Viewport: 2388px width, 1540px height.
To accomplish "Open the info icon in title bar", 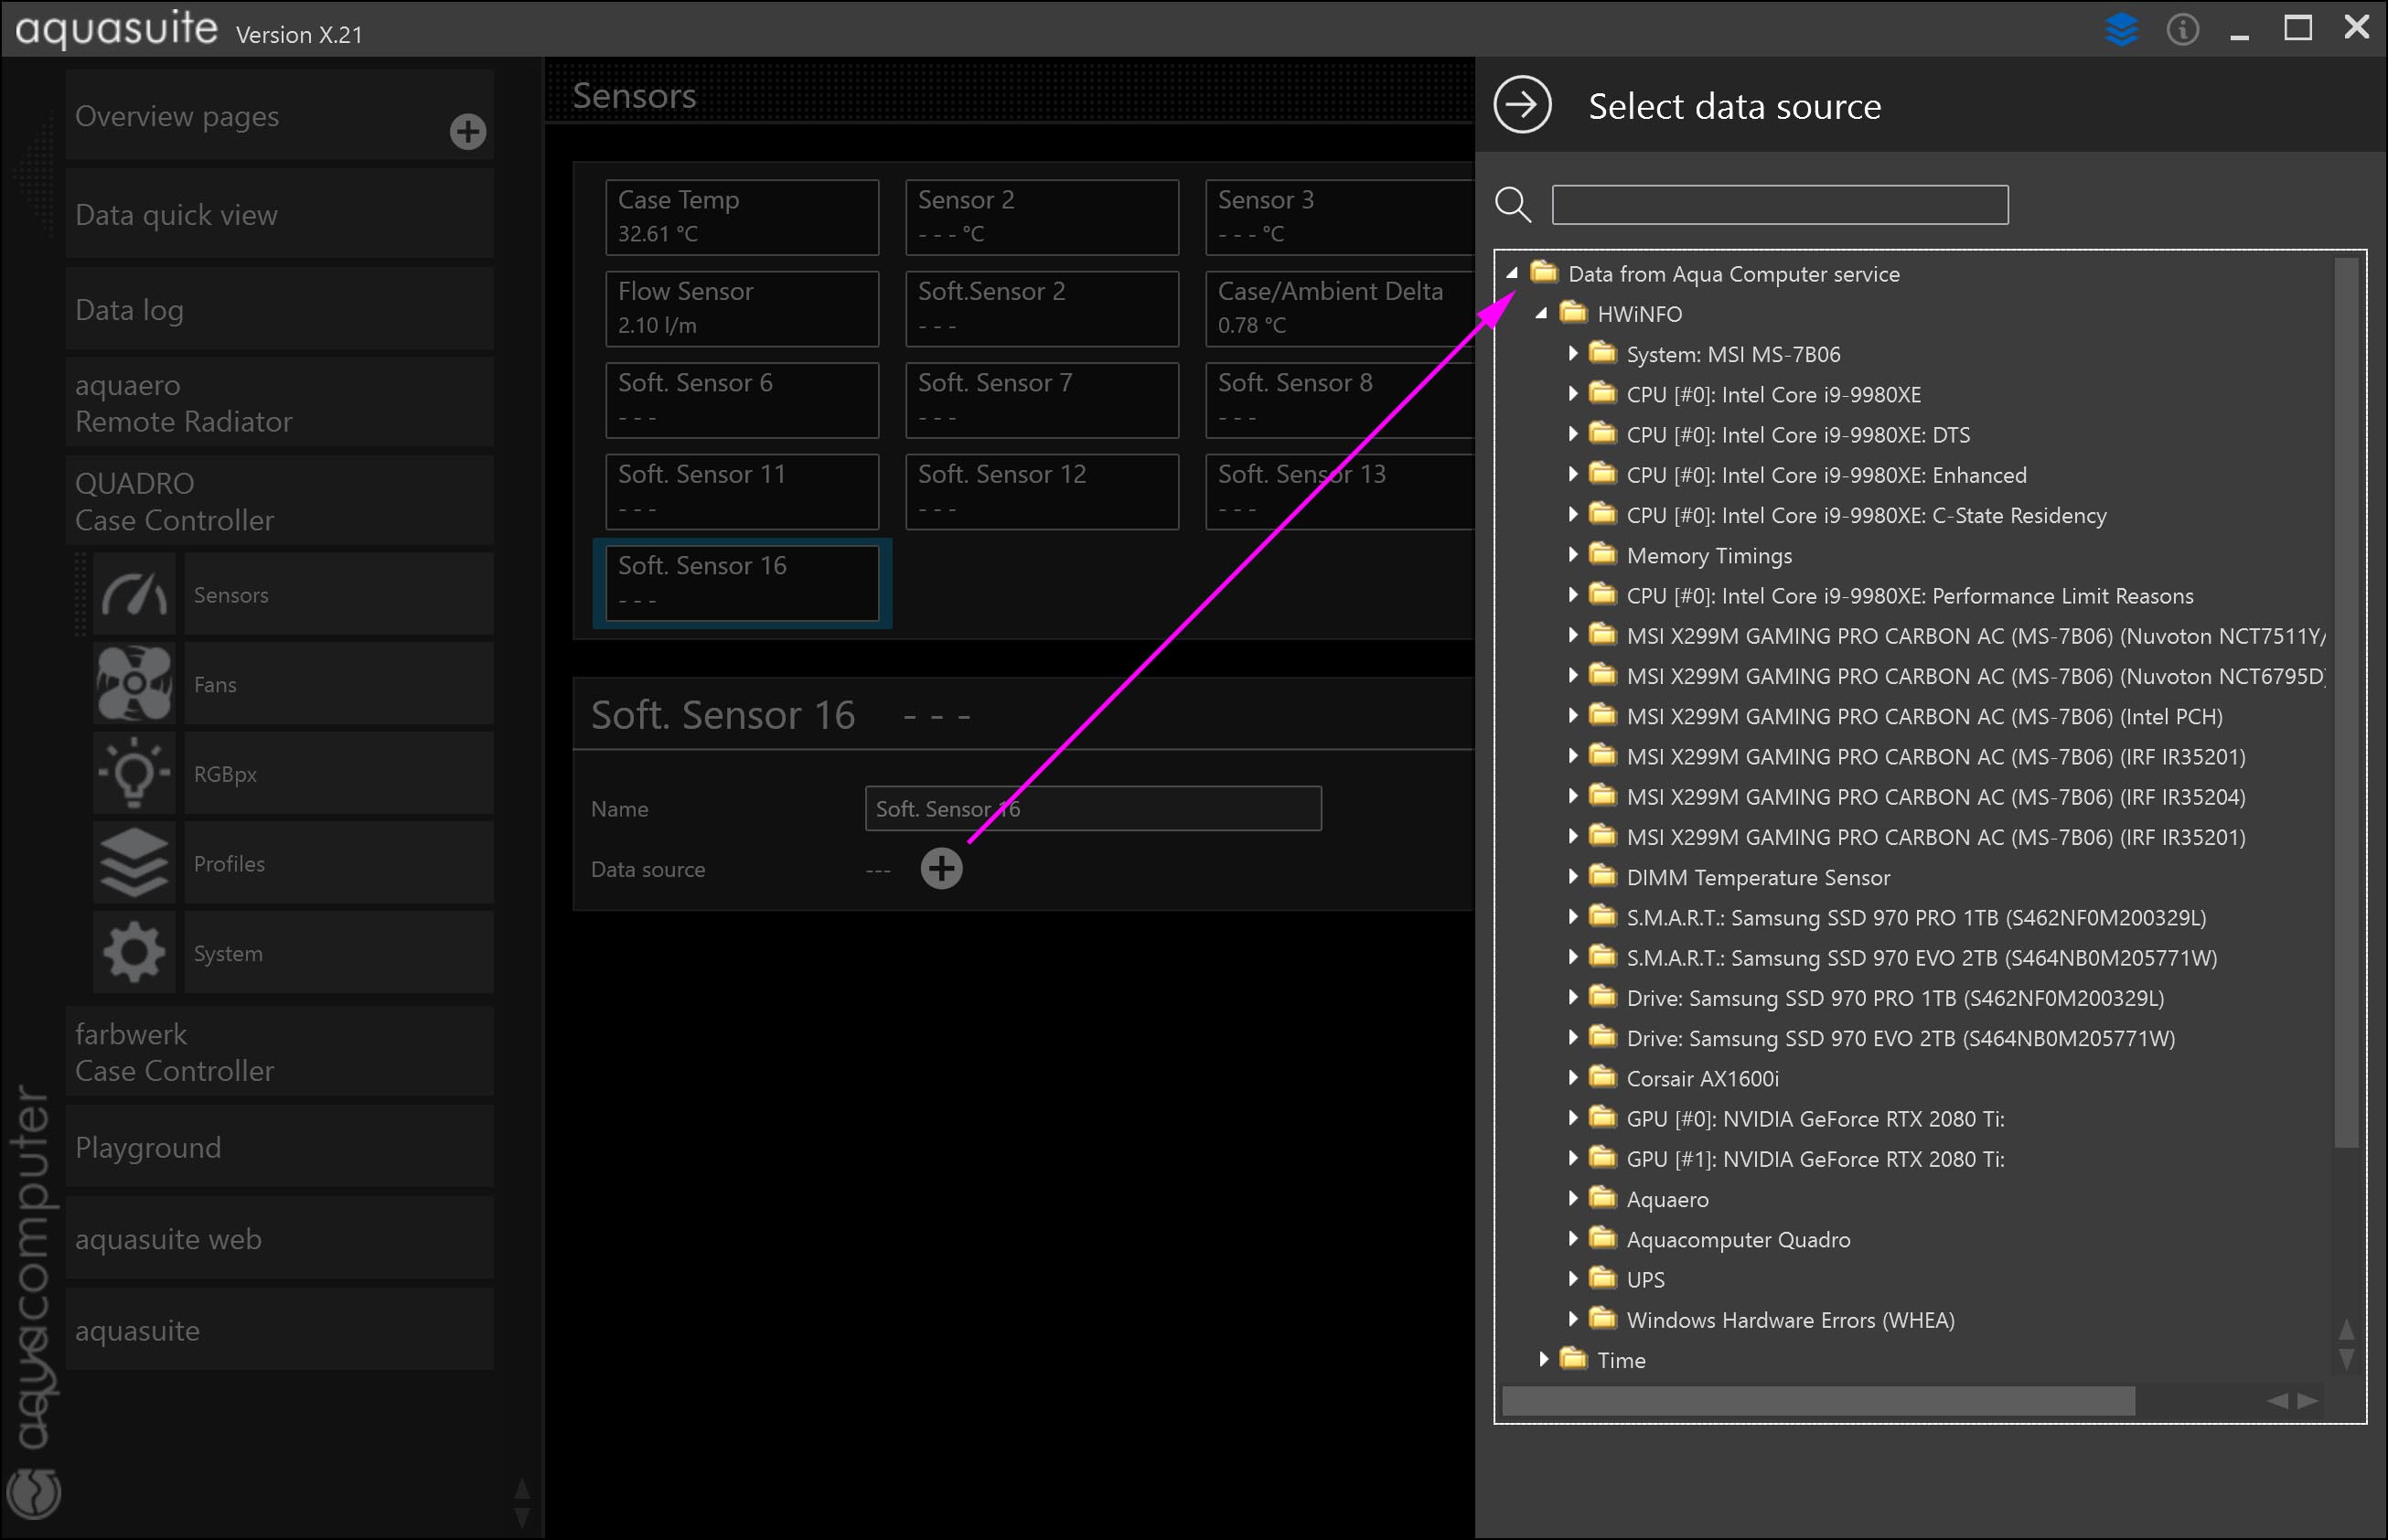I will pos(2182,29).
